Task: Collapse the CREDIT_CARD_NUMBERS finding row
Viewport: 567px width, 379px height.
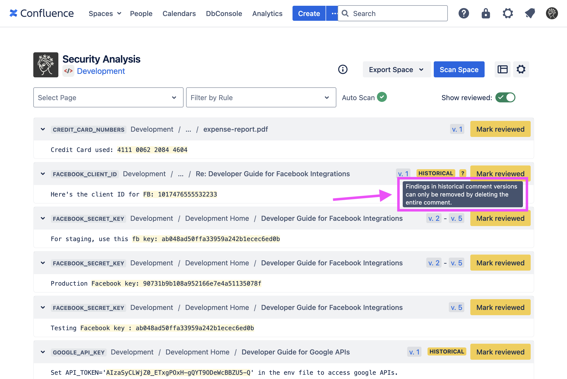Action: point(43,129)
